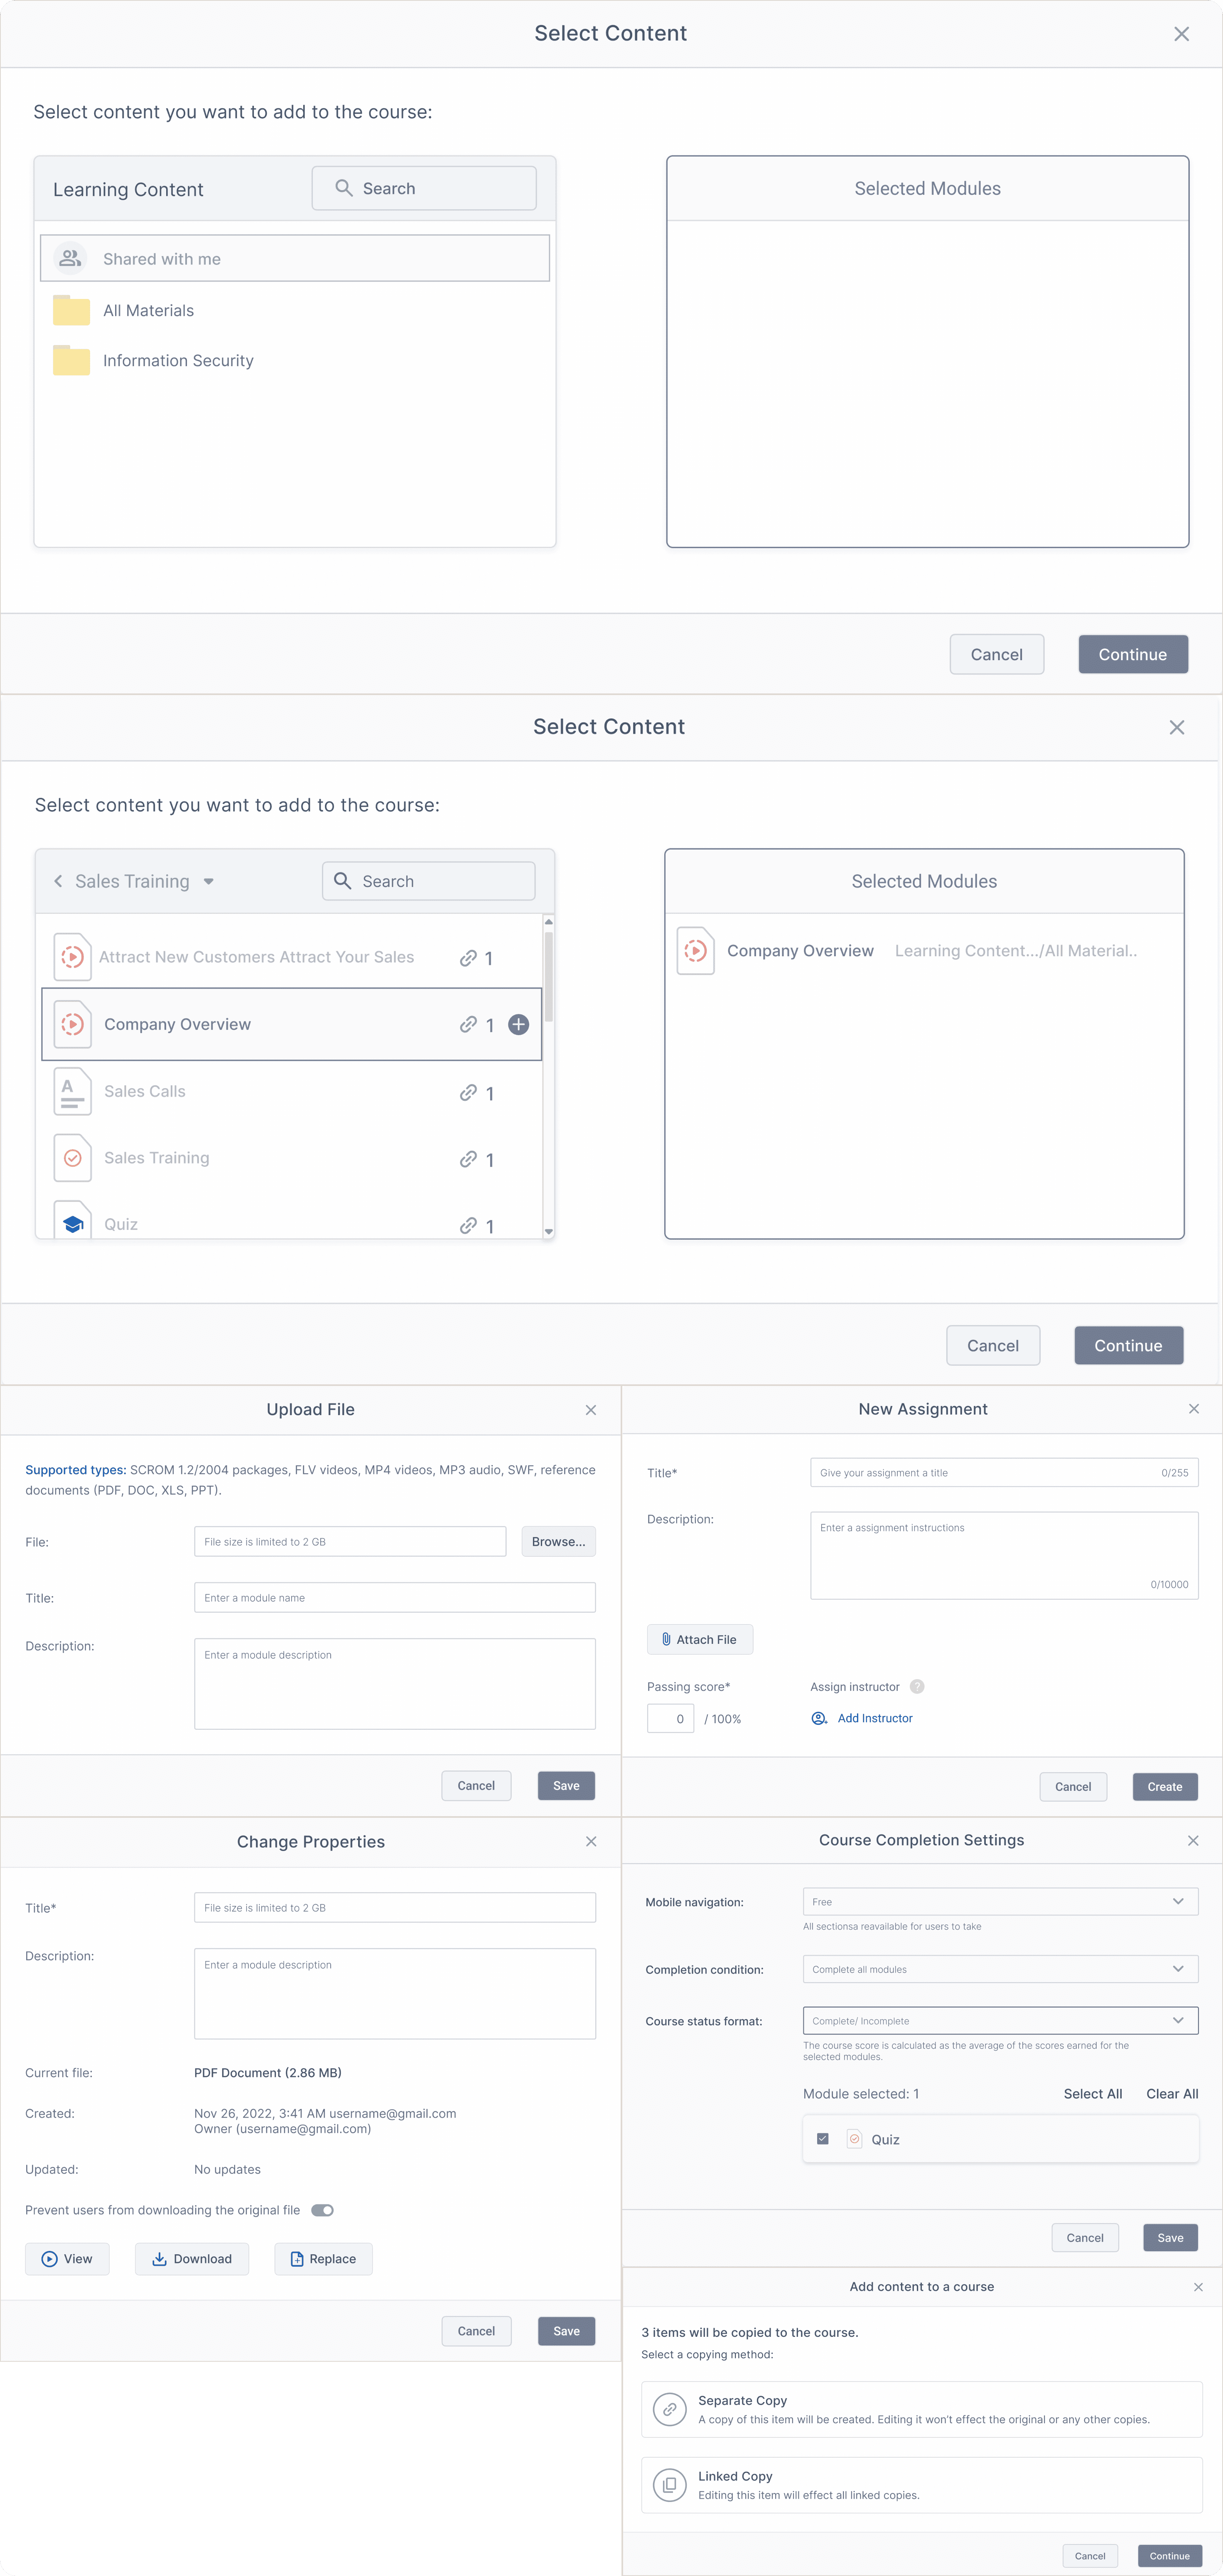Image resolution: width=1223 pixels, height=2576 pixels.
Task: Click the Shared with me people icon
Action: [x=70, y=258]
